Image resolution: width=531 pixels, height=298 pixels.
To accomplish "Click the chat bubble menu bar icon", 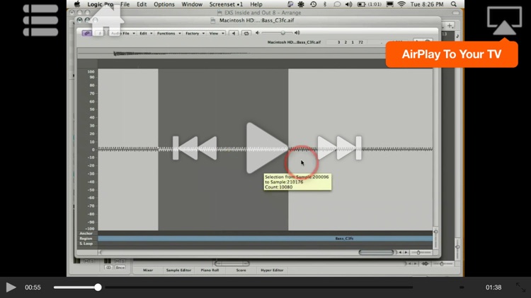I will point(336,4).
